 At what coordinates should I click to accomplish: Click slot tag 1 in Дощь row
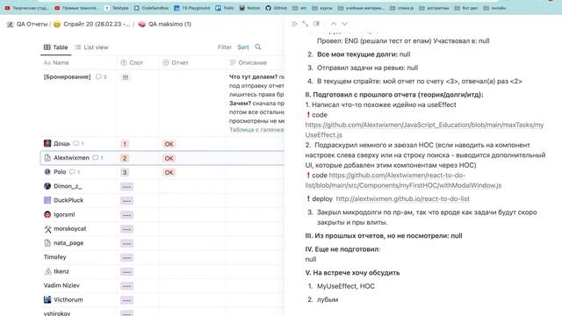click(x=125, y=144)
